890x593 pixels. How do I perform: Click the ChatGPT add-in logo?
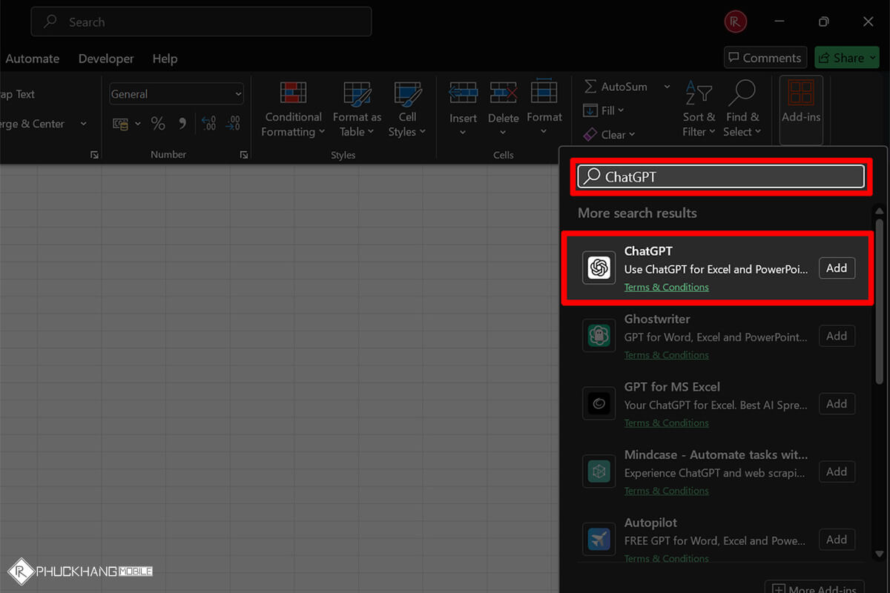point(599,268)
